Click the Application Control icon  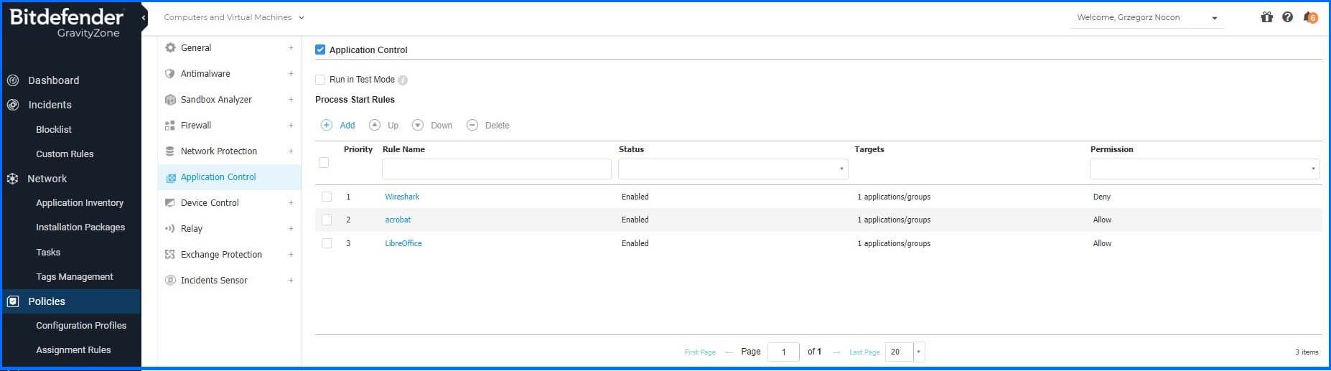point(171,177)
